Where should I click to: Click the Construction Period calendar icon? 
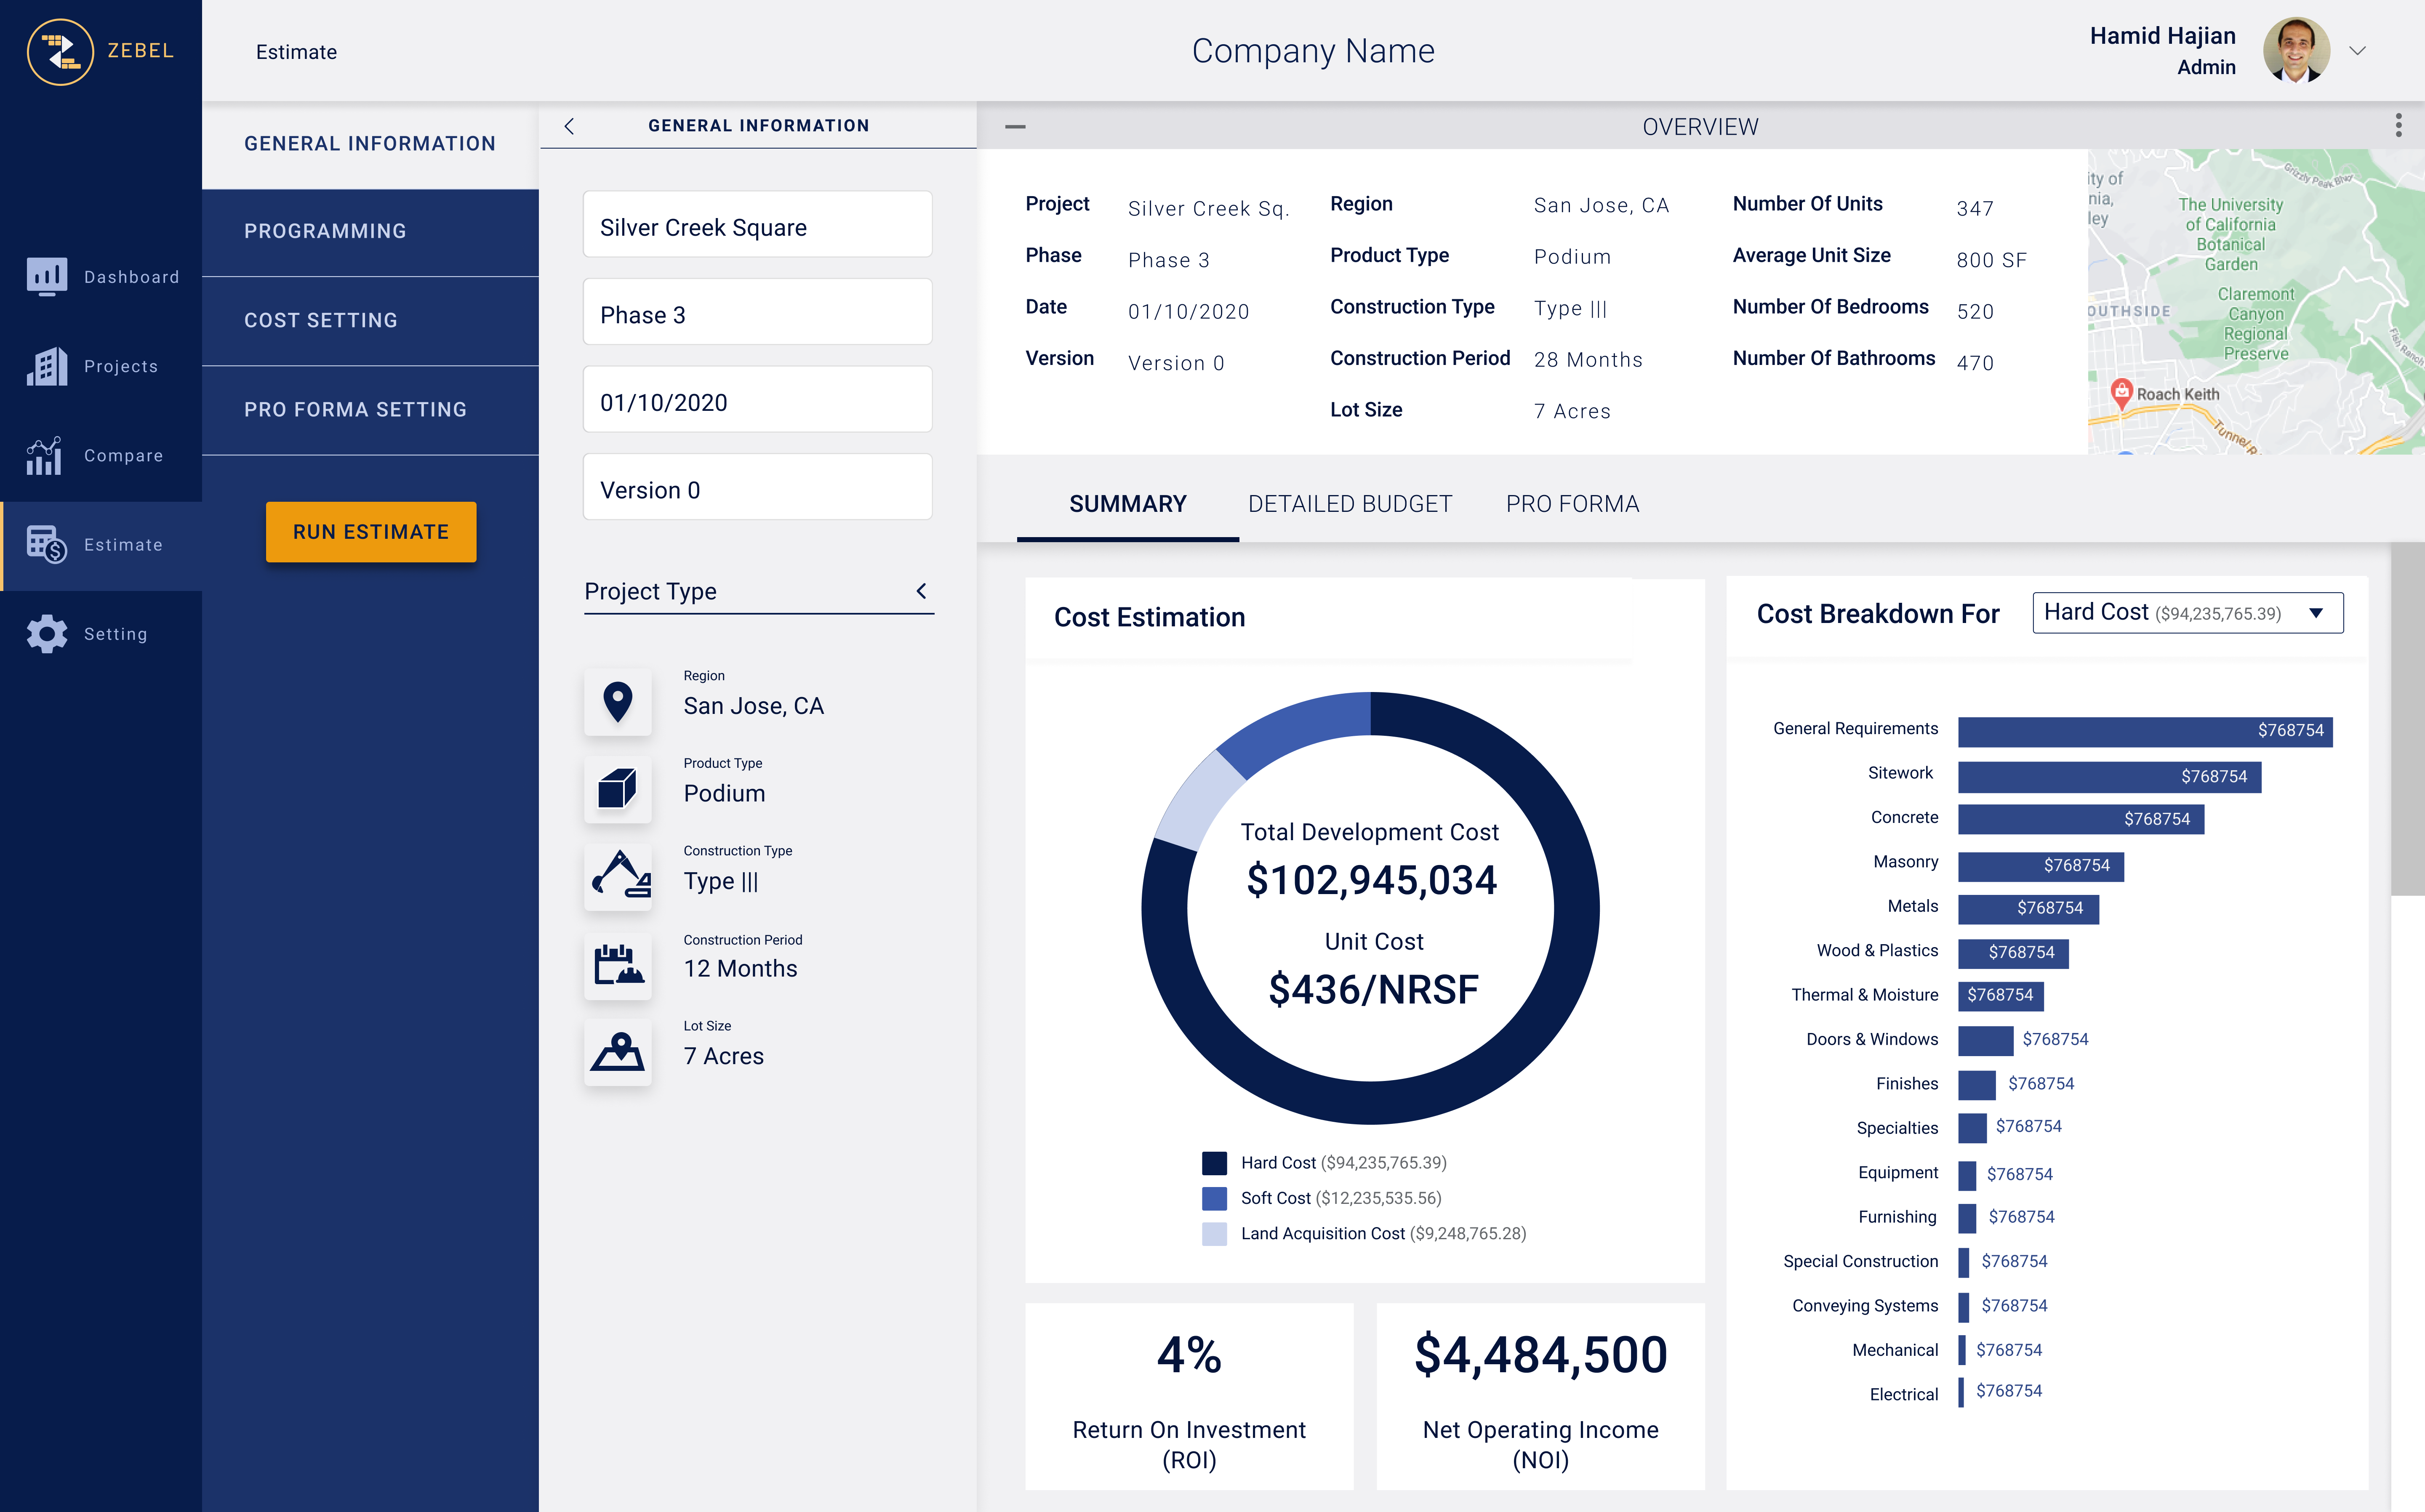tap(618, 965)
